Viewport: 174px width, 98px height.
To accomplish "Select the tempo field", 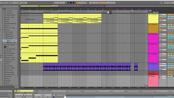I will pyautogui.click(x=5, y=3).
